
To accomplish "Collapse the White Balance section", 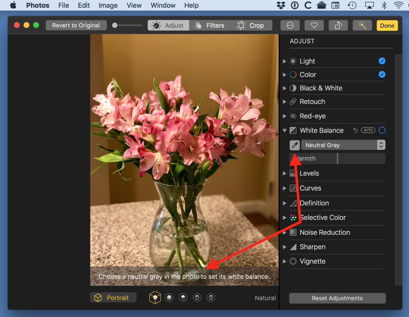I will coord(284,130).
